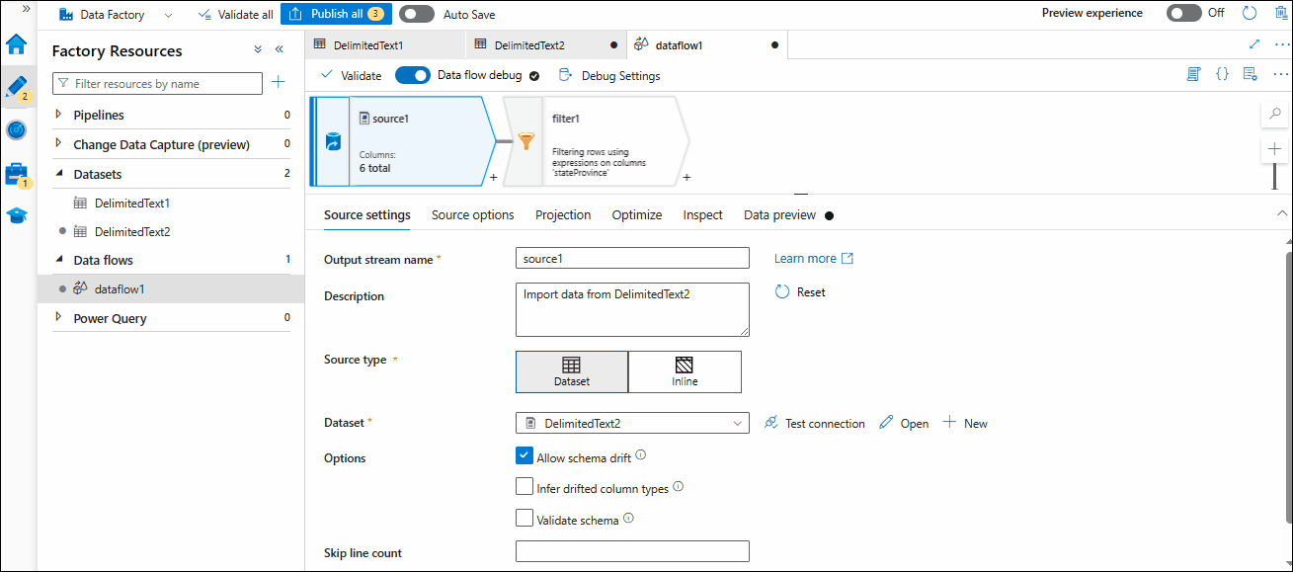Expand the Pipelines section

pos(59,115)
